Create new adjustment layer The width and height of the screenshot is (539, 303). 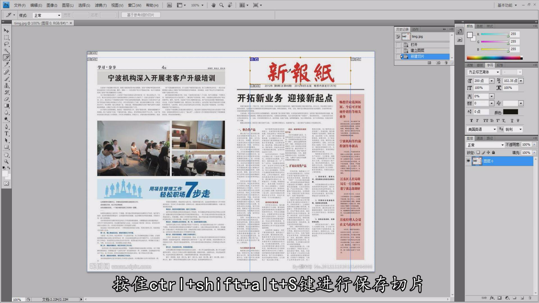click(x=507, y=298)
